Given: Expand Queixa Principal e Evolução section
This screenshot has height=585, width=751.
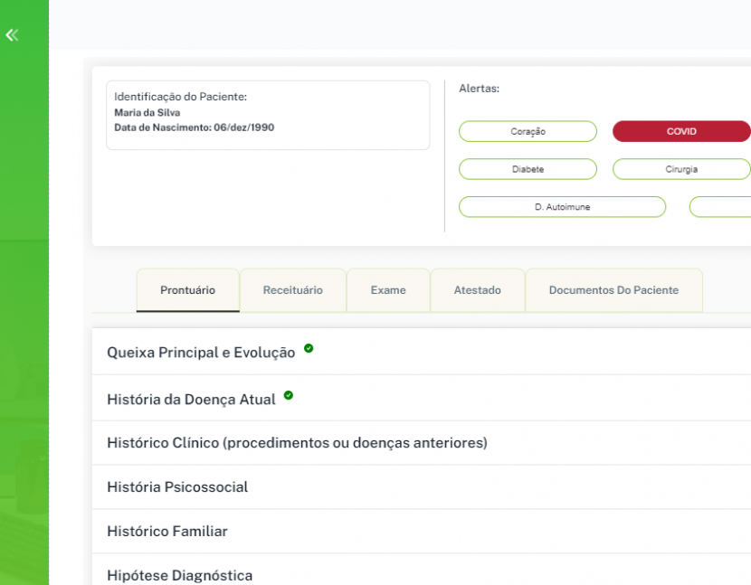Looking at the screenshot, I should coord(201,353).
